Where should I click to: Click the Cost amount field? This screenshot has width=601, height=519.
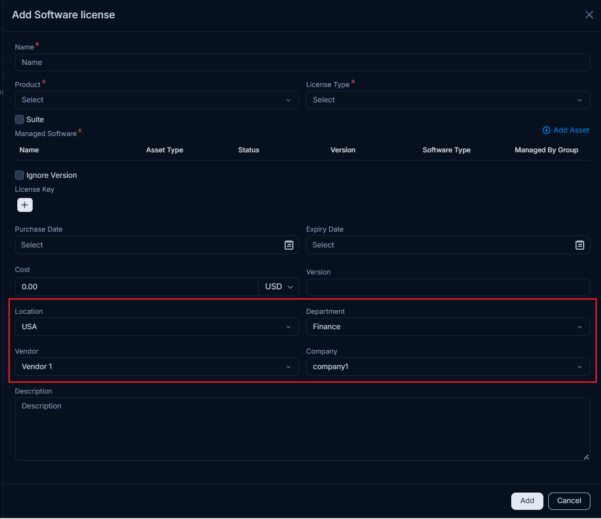click(137, 287)
